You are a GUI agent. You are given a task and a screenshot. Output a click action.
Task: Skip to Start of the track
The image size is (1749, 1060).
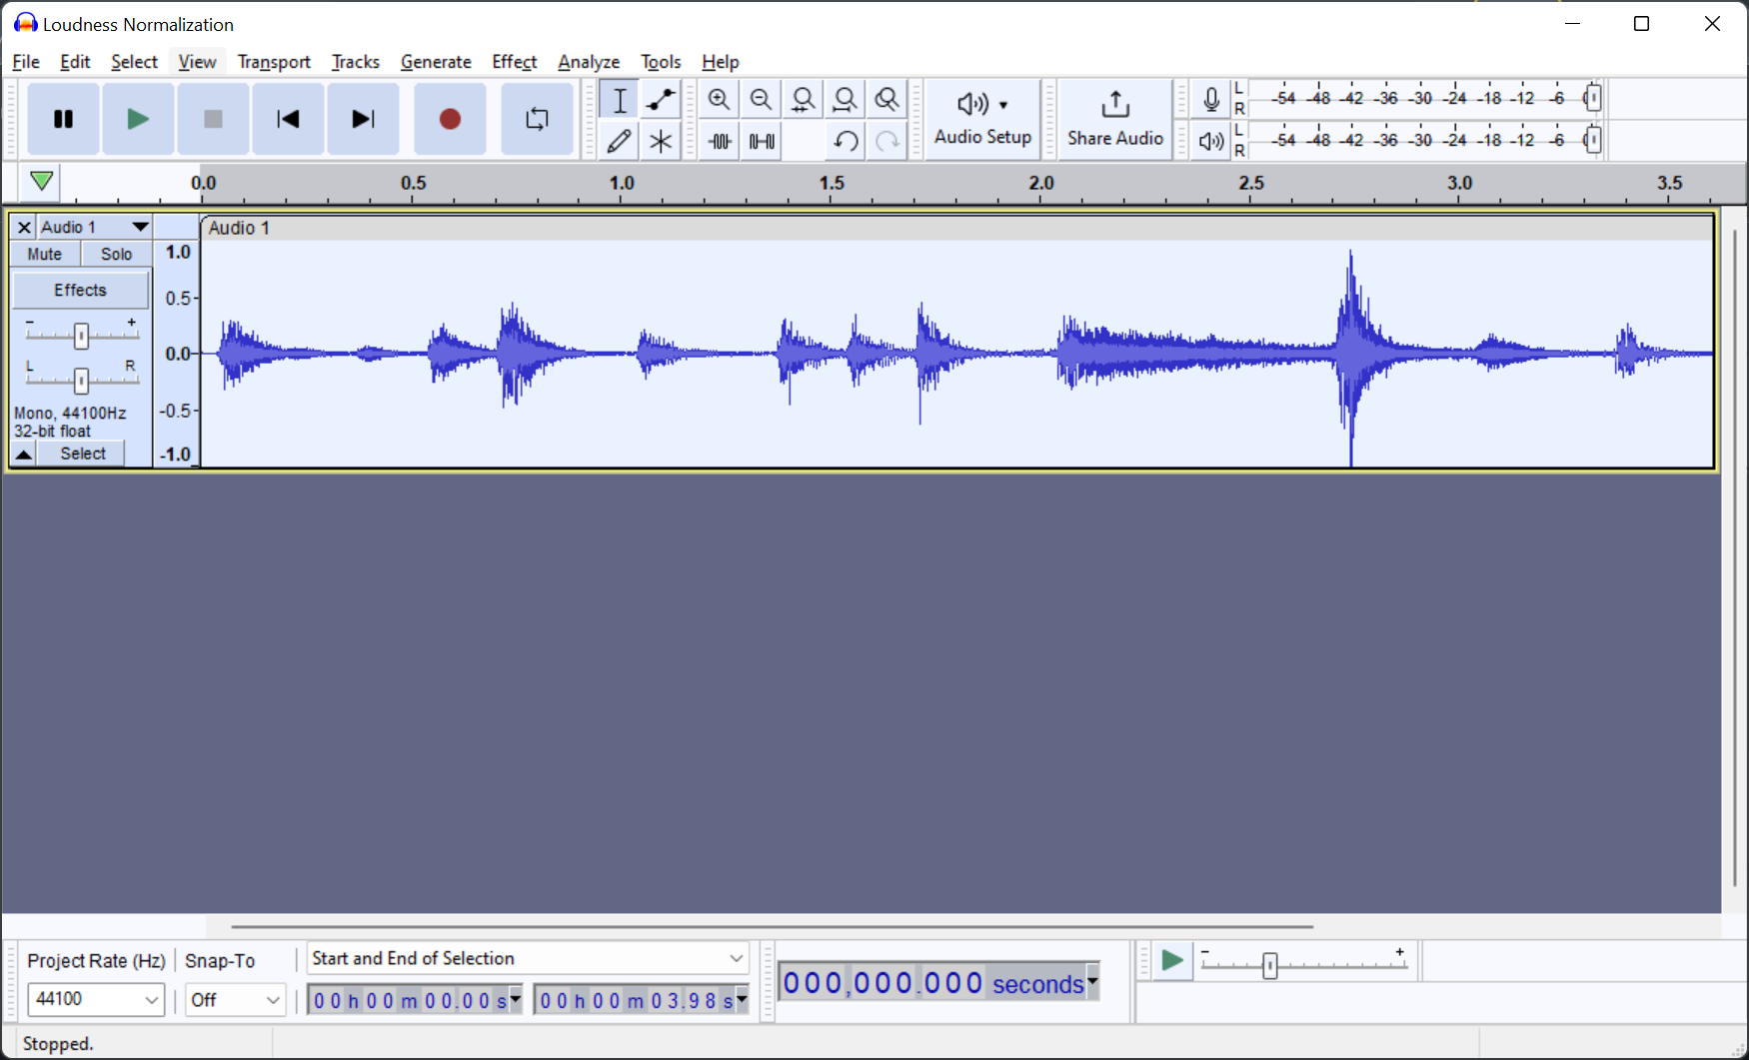tap(288, 119)
